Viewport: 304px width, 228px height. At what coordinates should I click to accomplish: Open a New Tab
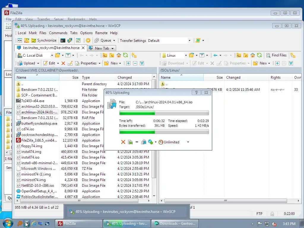click(102, 48)
